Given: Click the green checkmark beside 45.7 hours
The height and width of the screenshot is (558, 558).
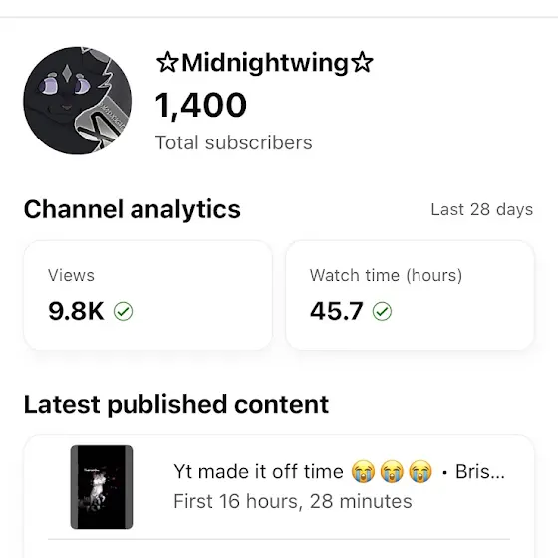Looking at the screenshot, I should [382, 311].
